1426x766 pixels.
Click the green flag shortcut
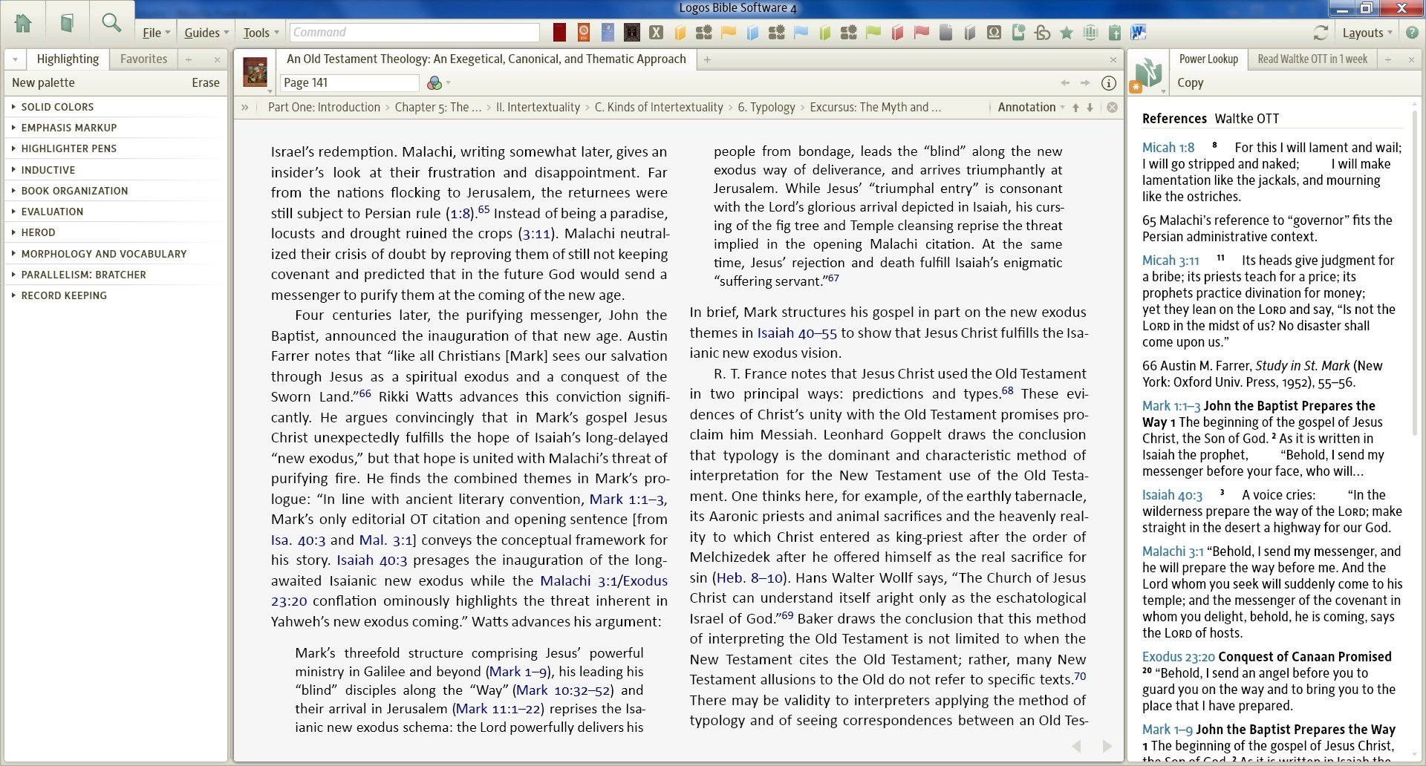pos(873,32)
